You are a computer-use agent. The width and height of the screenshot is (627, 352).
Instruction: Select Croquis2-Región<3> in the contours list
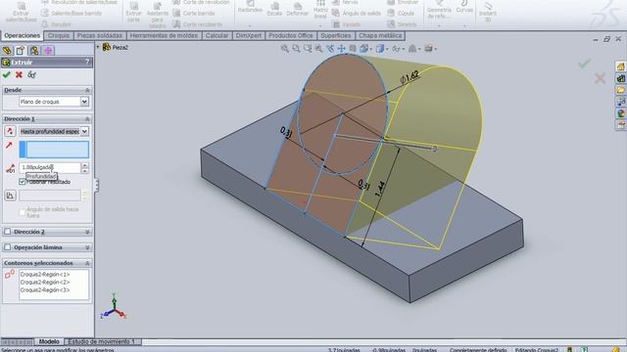(x=45, y=290)
